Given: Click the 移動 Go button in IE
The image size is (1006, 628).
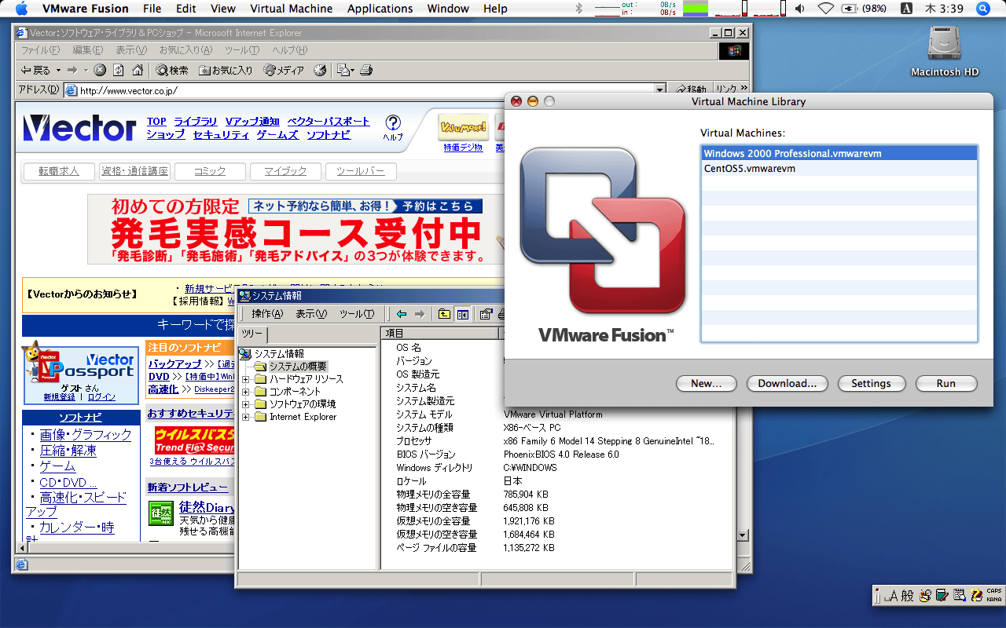Looking at the screenshot, I should pyautogui.click(x=691, y=90).
